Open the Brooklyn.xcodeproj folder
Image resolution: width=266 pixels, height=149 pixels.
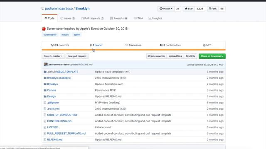[x=59, y=78]
